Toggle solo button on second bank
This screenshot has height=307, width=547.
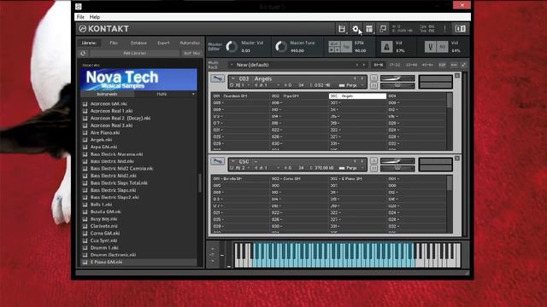[x=373, y=160]
